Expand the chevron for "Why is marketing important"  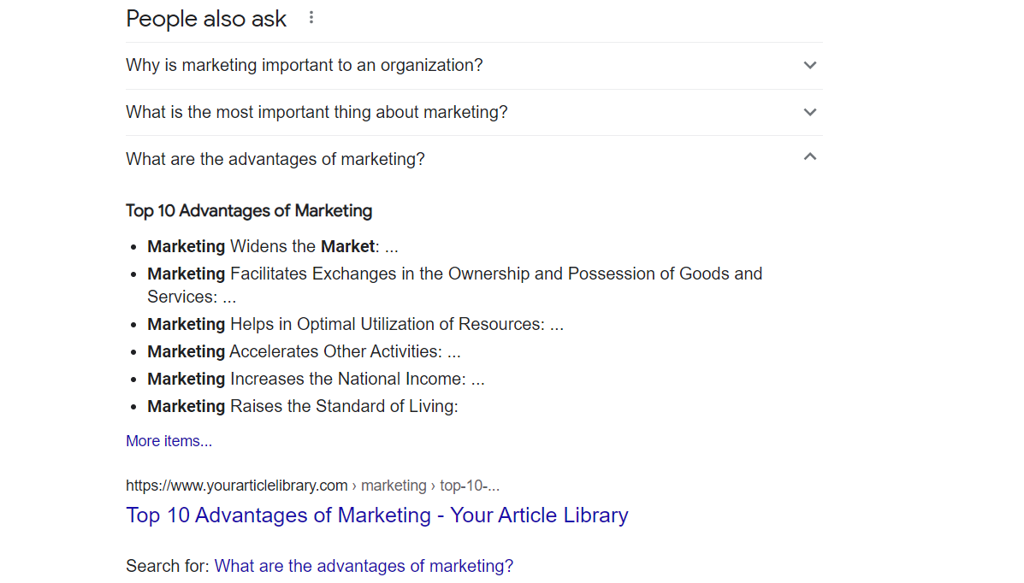pyautogui.click(x=810, y=66)
